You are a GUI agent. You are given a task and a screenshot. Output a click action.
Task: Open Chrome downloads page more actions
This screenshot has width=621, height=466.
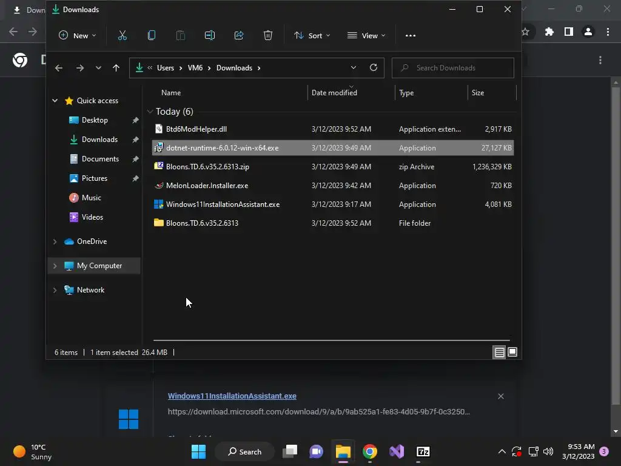click(x=600, y=60)
